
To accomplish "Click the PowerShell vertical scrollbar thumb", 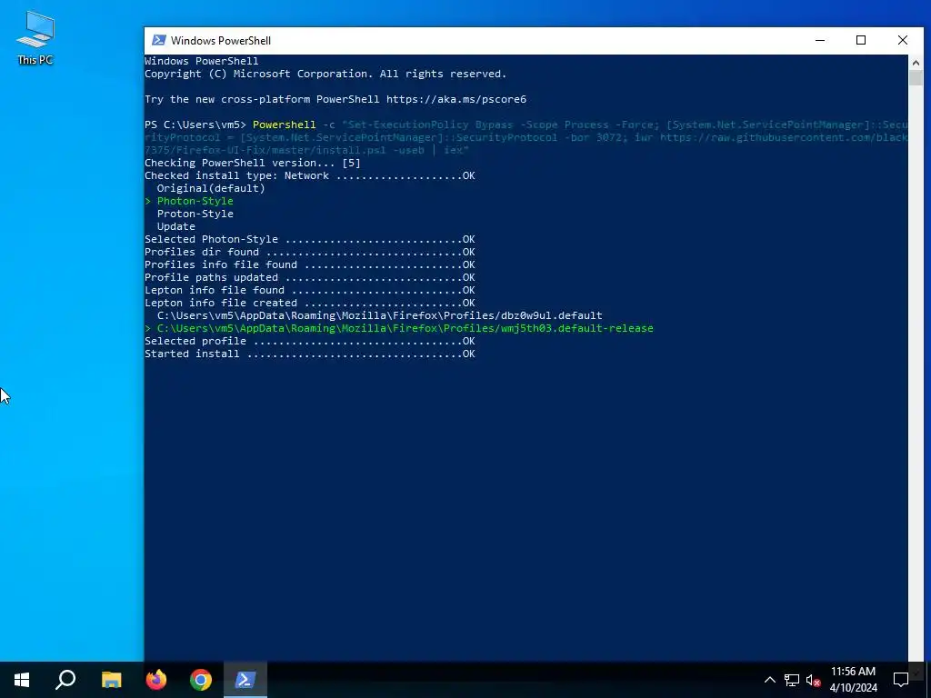I will pyautogui.click(x=916, y=78).
